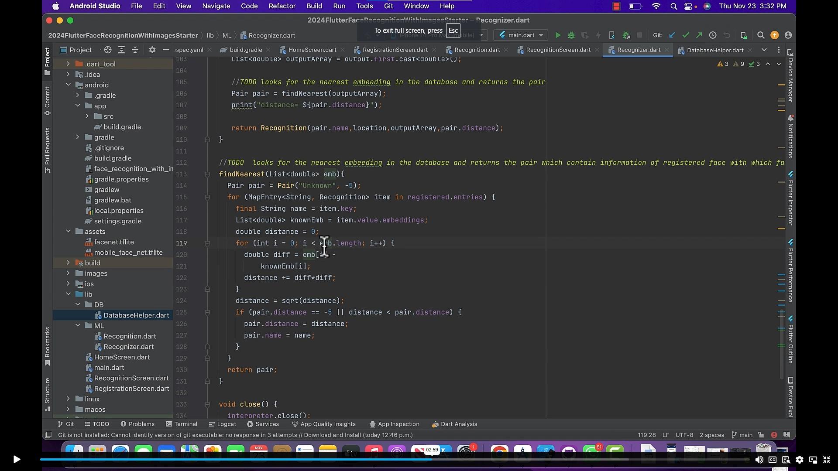Open Bookmarks tool window
The image size is (838, 471).
47,347
